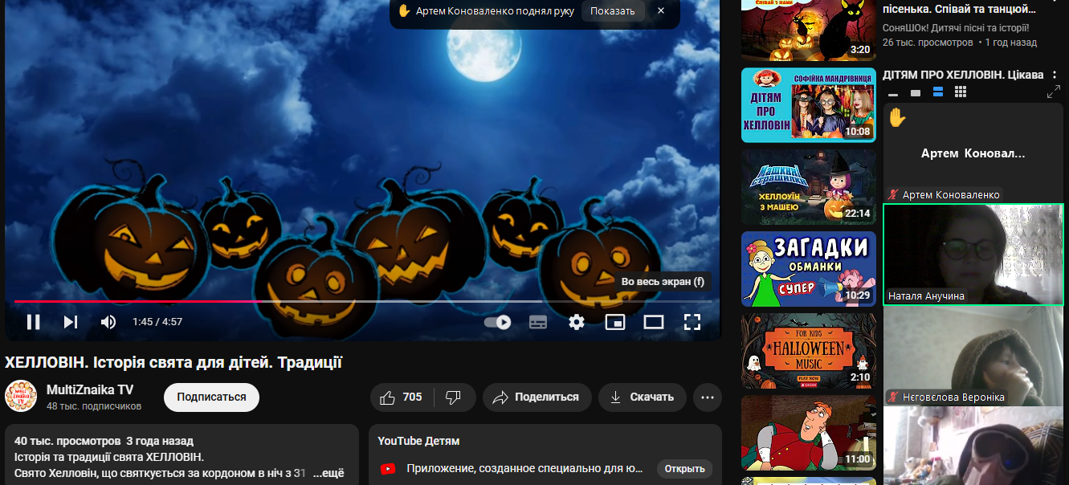Viewport: 1069px width, 485px height.
Task: Open the ДІТЯМ ПРО ХЕЛЛОВІН video title
Action: pos(963,75)
